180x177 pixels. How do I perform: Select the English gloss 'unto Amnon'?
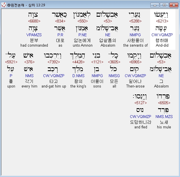pyautogui.click(x=83, y=45)
